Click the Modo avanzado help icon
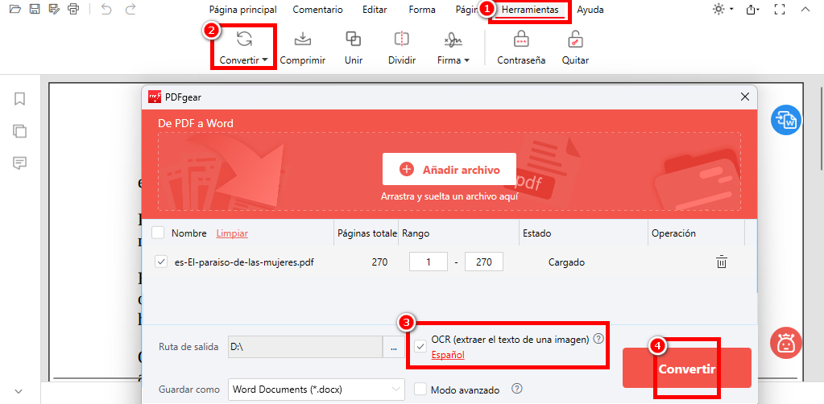This screenshot has height=404, width=824. (517, 389)
